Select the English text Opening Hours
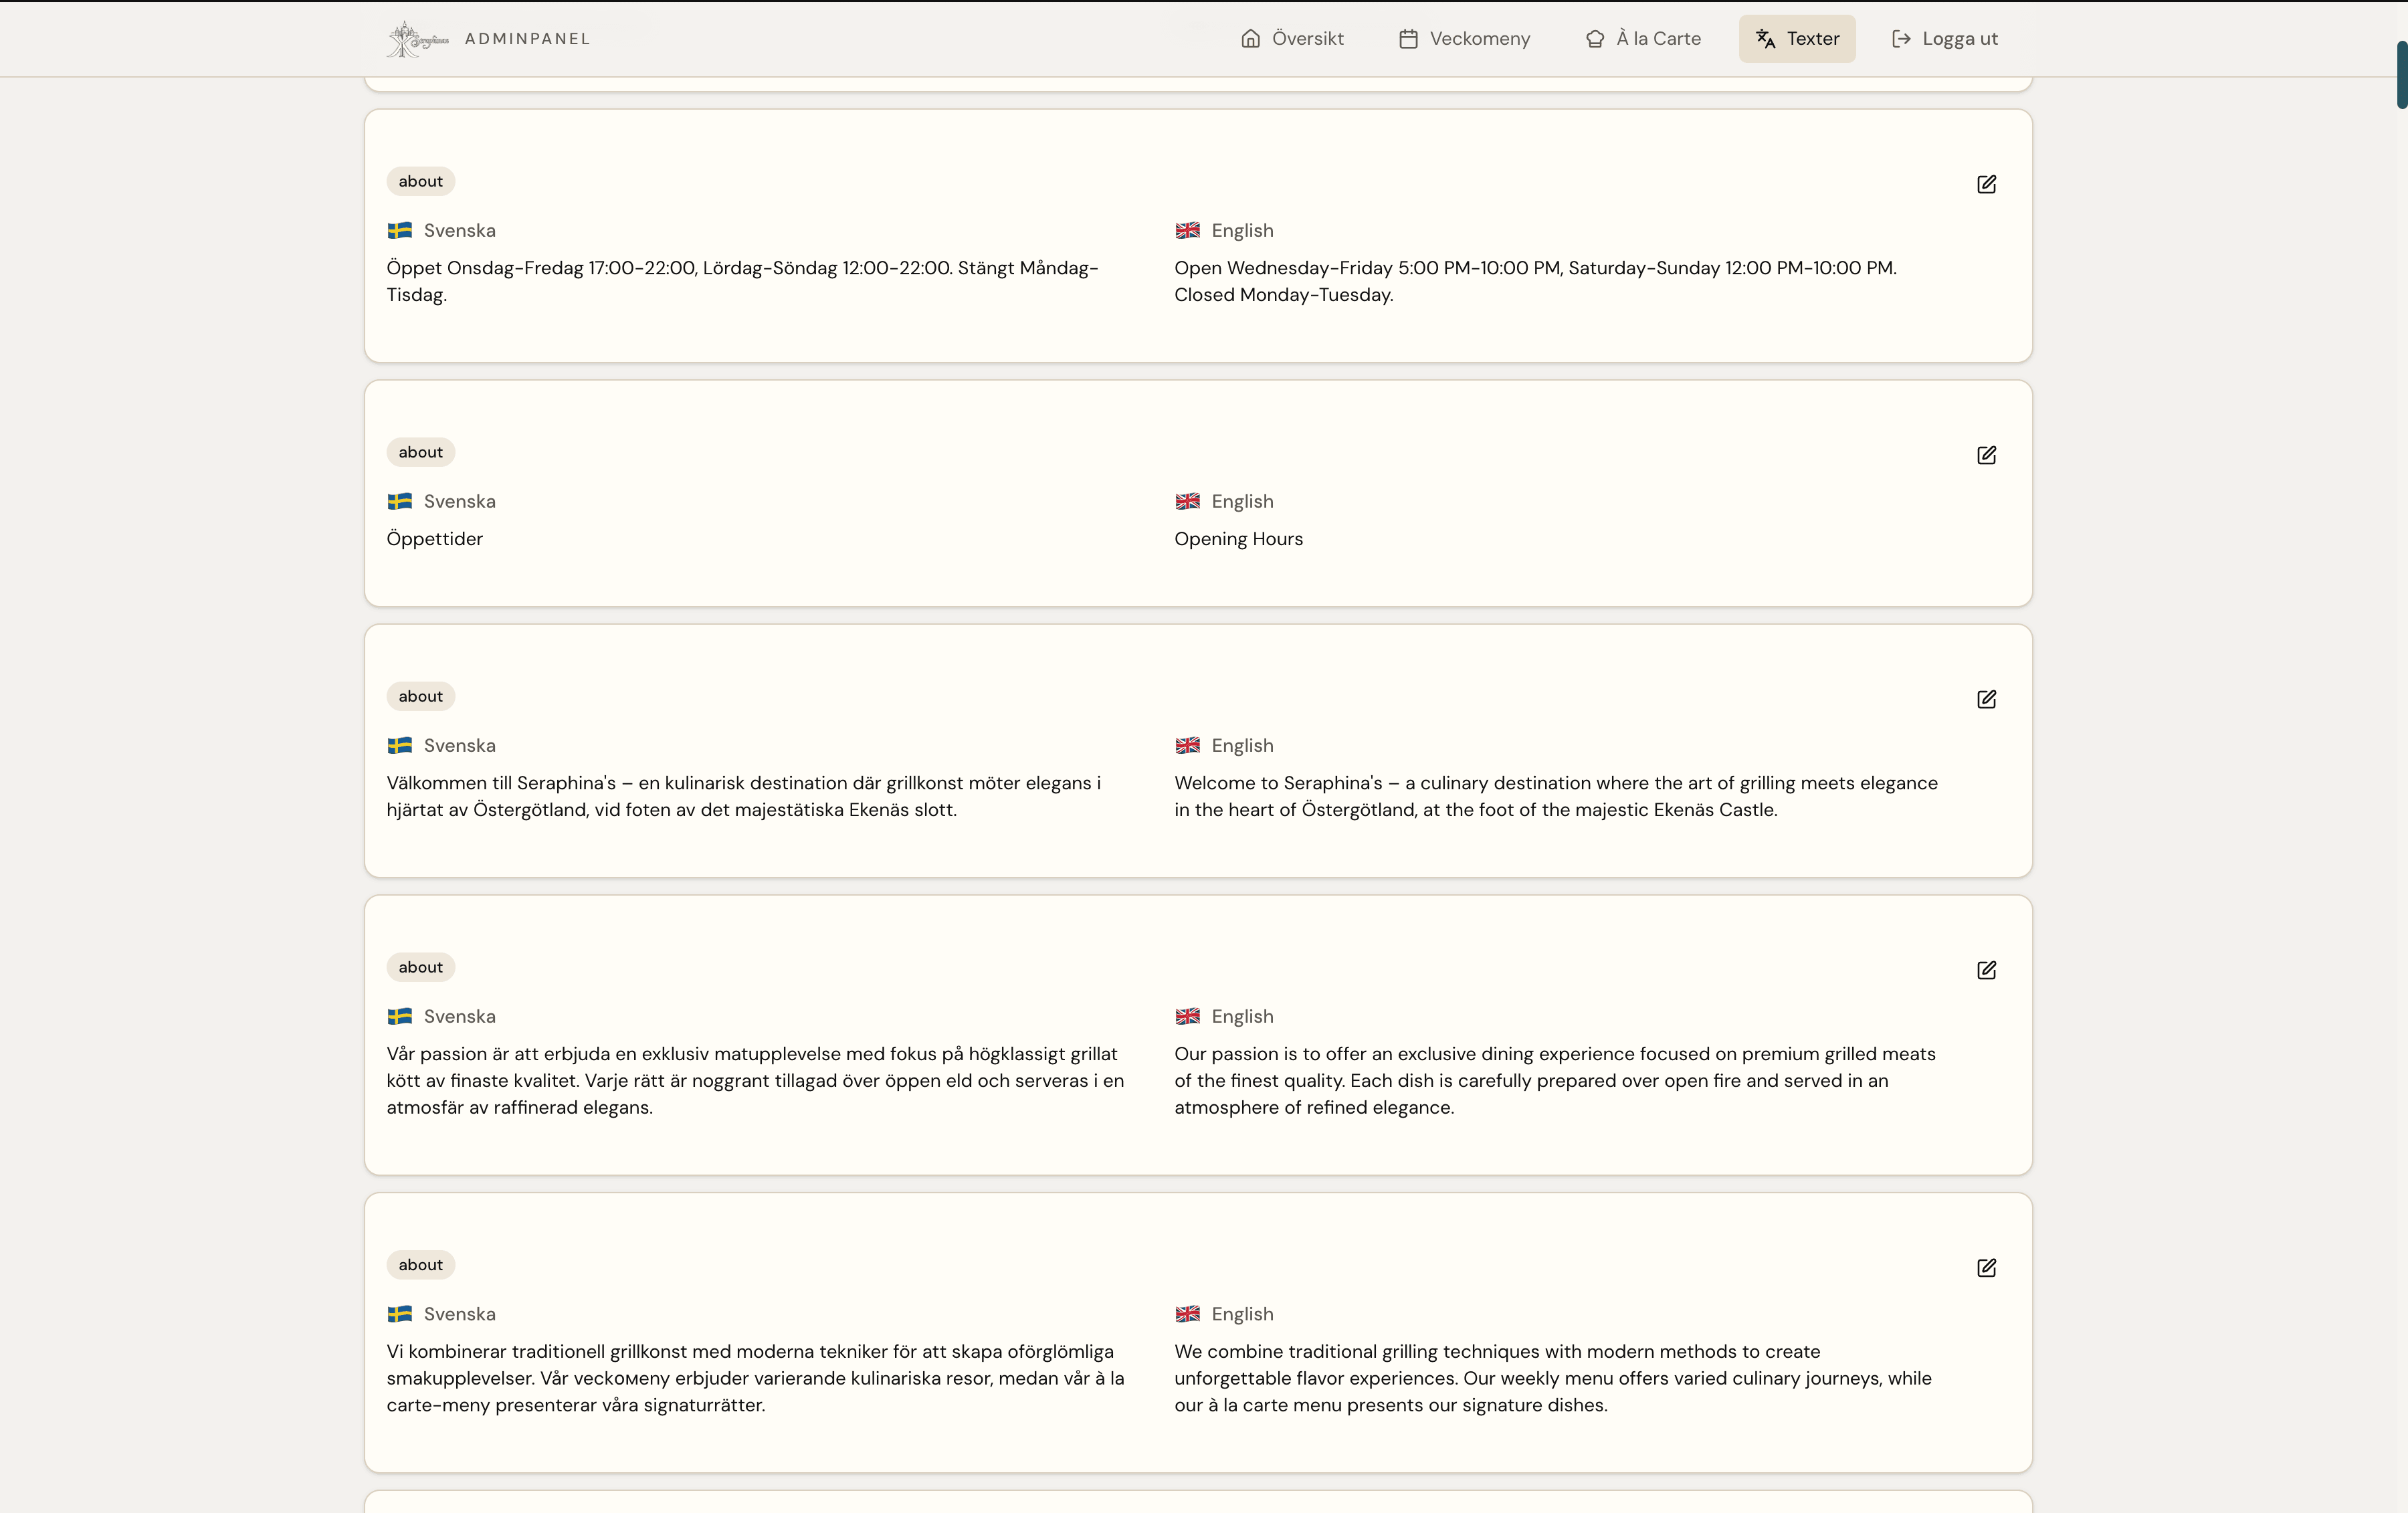This screenshot has height=1513, width=2408. click(x=1238, y=539)
